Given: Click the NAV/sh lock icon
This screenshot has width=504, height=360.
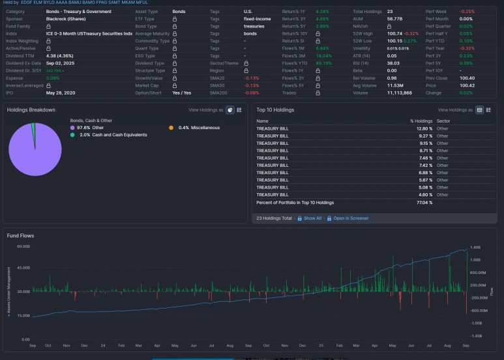Looking at the screenshot, I should coord(389,26).
